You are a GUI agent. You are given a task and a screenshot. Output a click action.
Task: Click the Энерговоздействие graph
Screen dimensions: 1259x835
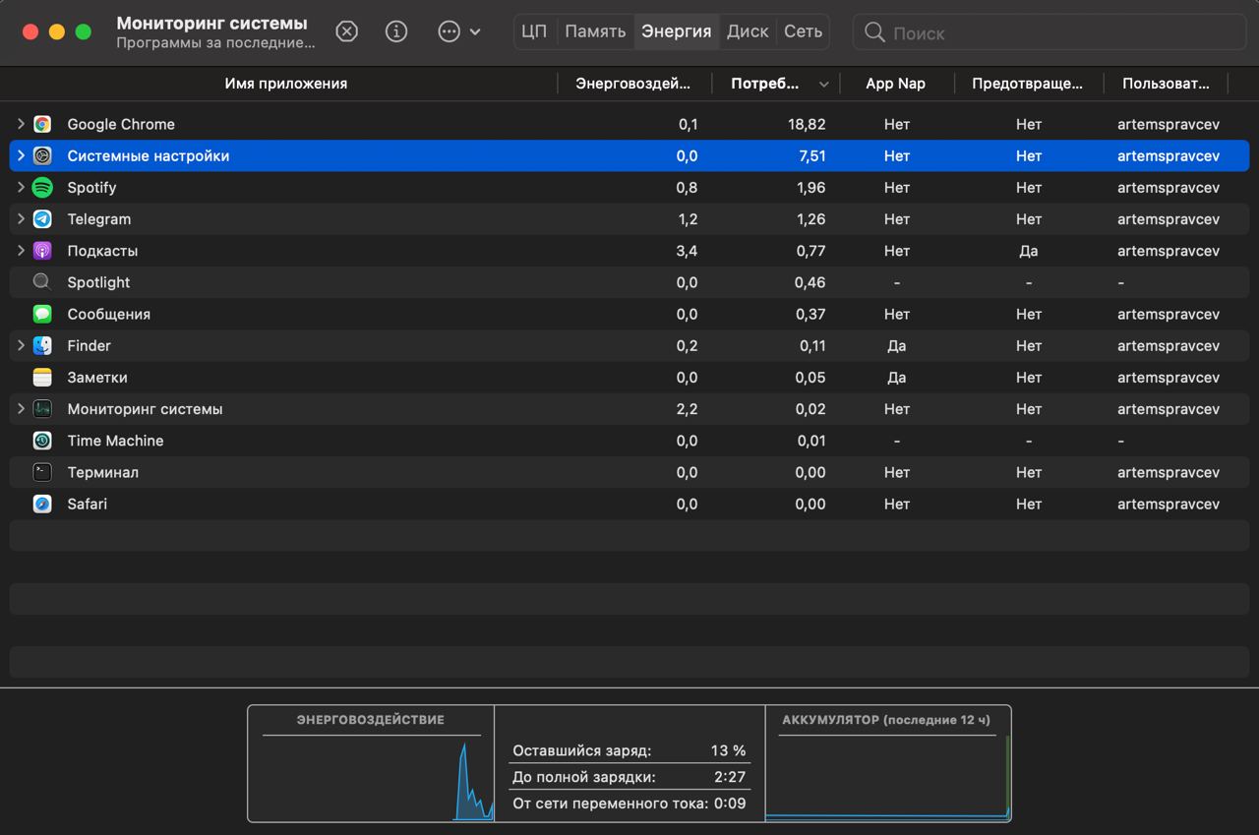coord(371,777)
